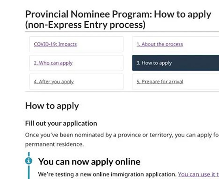Click the teal bar segment above info icon
The image size is (219, 179).
[x=29, y=154]
